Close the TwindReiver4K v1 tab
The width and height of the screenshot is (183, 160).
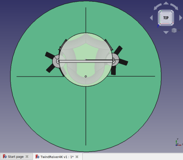point(77,157)
